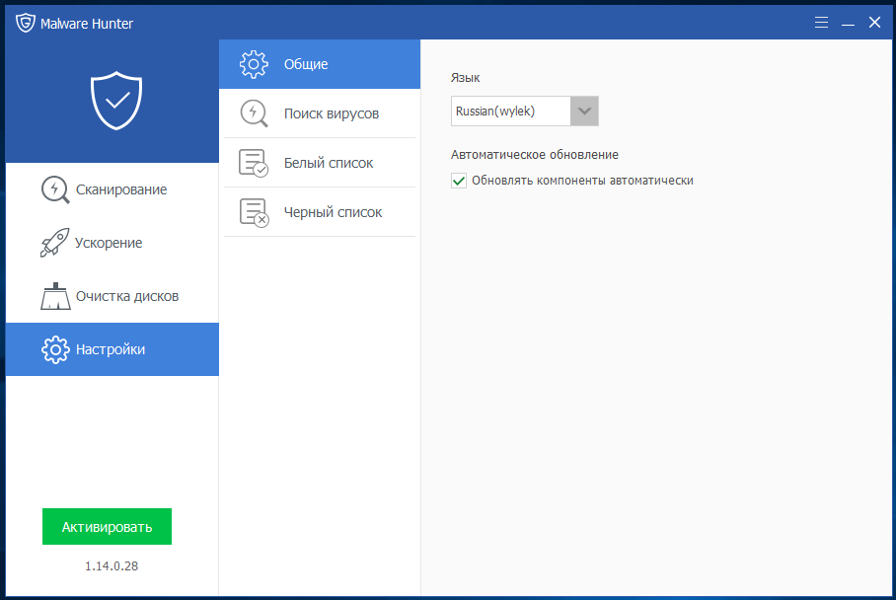
Task: Go to the Ускорение section
Action: (112, 243)
